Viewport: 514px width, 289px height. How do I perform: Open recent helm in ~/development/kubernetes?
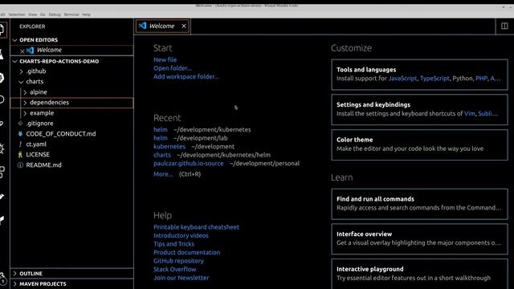coord(161,129)
